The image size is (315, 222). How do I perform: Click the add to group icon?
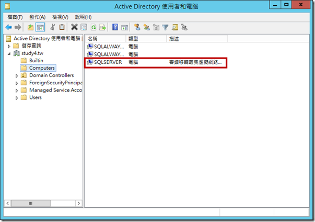tap(184, 27)
